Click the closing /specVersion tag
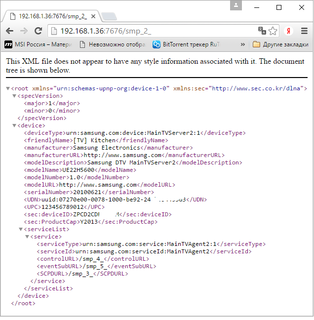 (x=42, y=118)
